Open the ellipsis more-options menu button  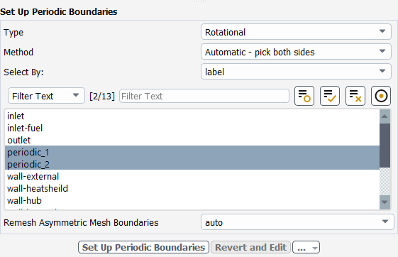point(306,247)
